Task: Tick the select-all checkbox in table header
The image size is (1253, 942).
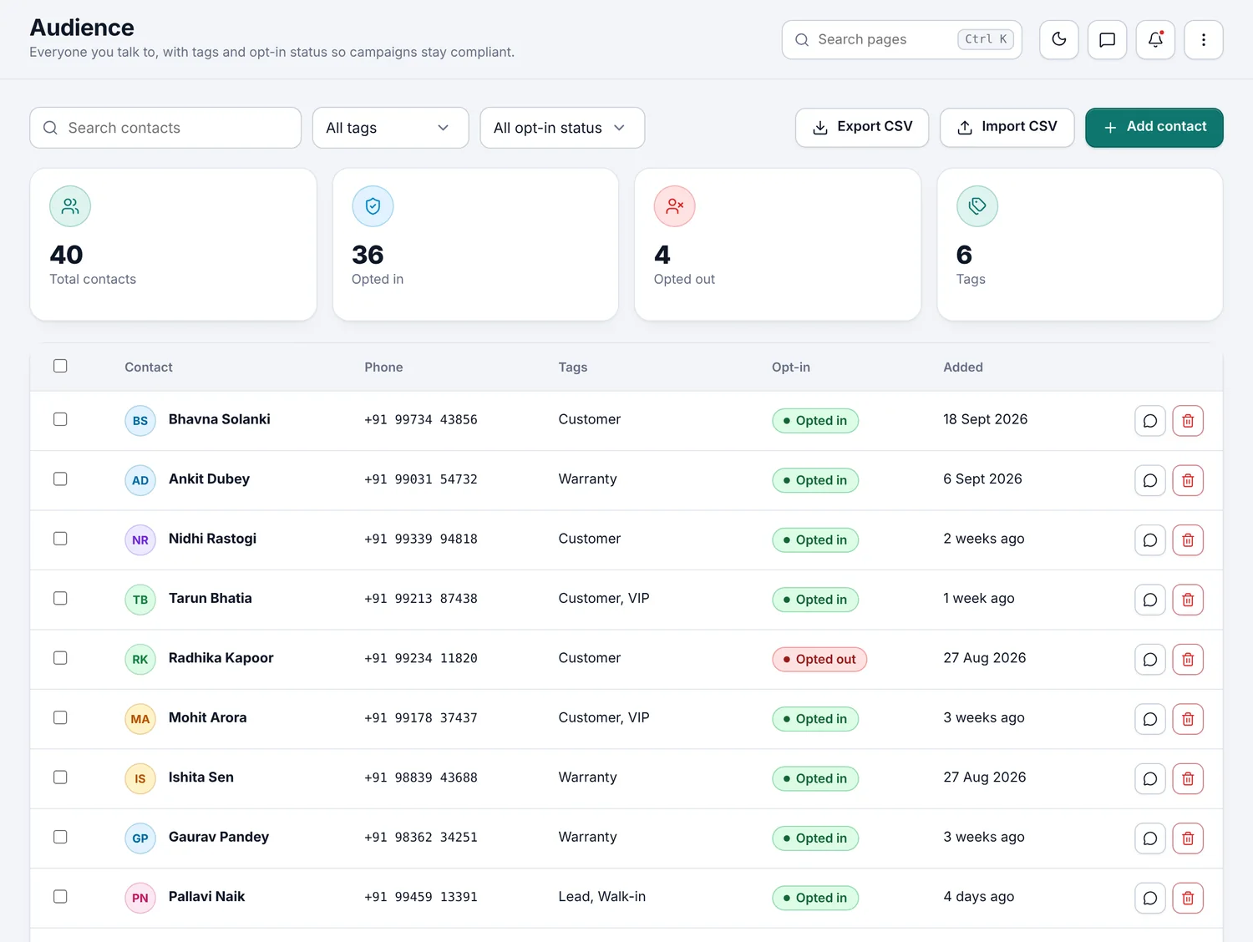Action: click(60, 366)
